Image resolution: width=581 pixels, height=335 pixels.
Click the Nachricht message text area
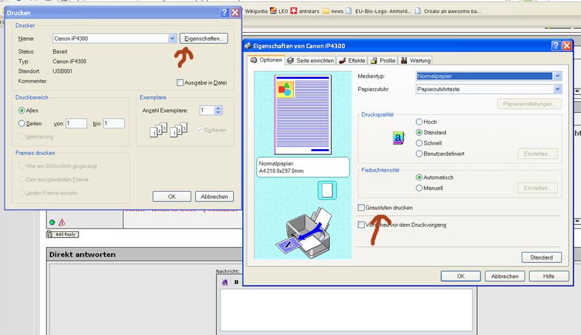point(347,310)
